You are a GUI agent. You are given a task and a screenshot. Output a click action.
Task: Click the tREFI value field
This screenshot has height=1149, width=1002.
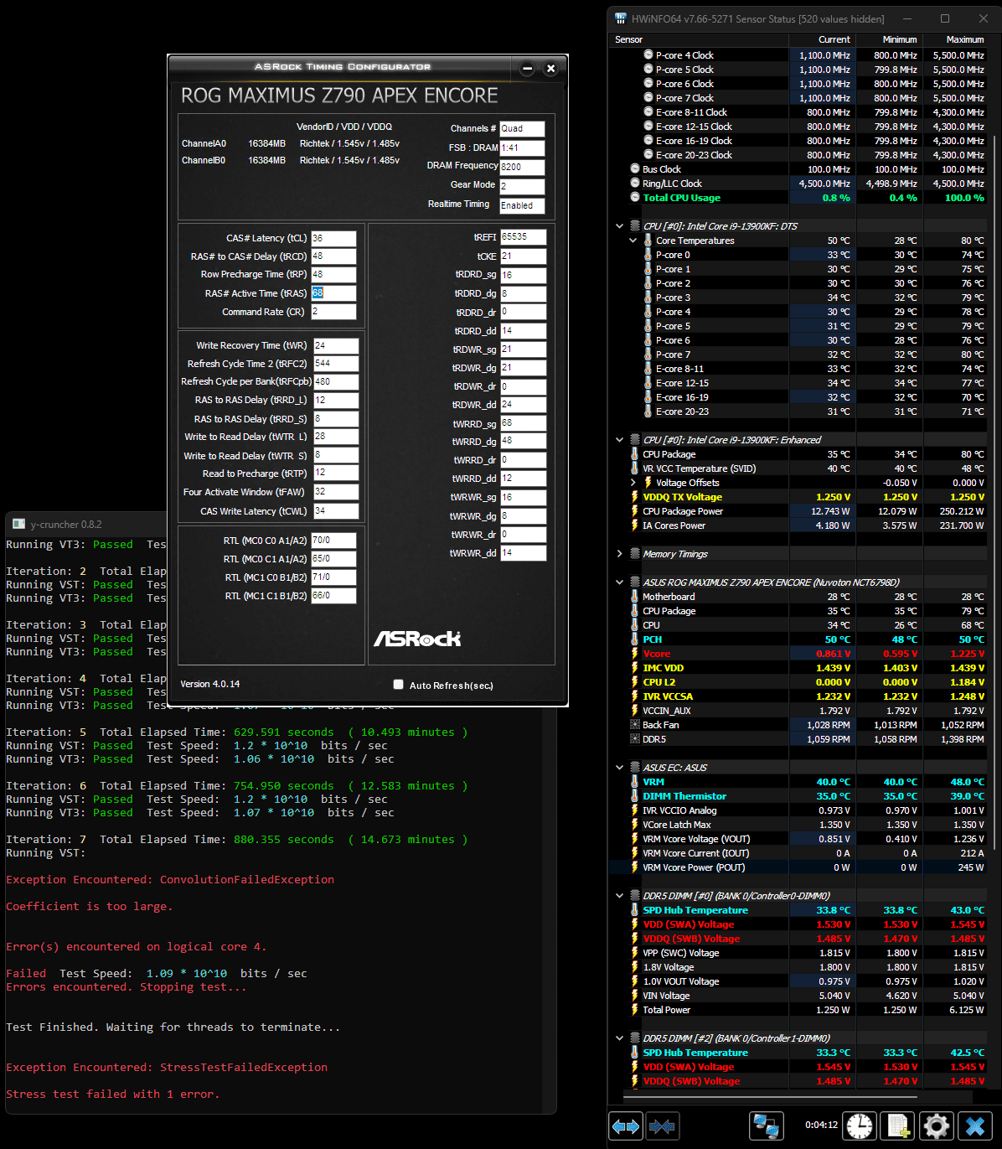524,237
